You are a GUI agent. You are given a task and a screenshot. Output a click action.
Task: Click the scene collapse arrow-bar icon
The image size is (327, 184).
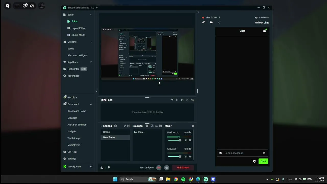point(129,126)
